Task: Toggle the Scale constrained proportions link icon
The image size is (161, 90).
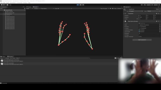Action: tap(137, 19)
